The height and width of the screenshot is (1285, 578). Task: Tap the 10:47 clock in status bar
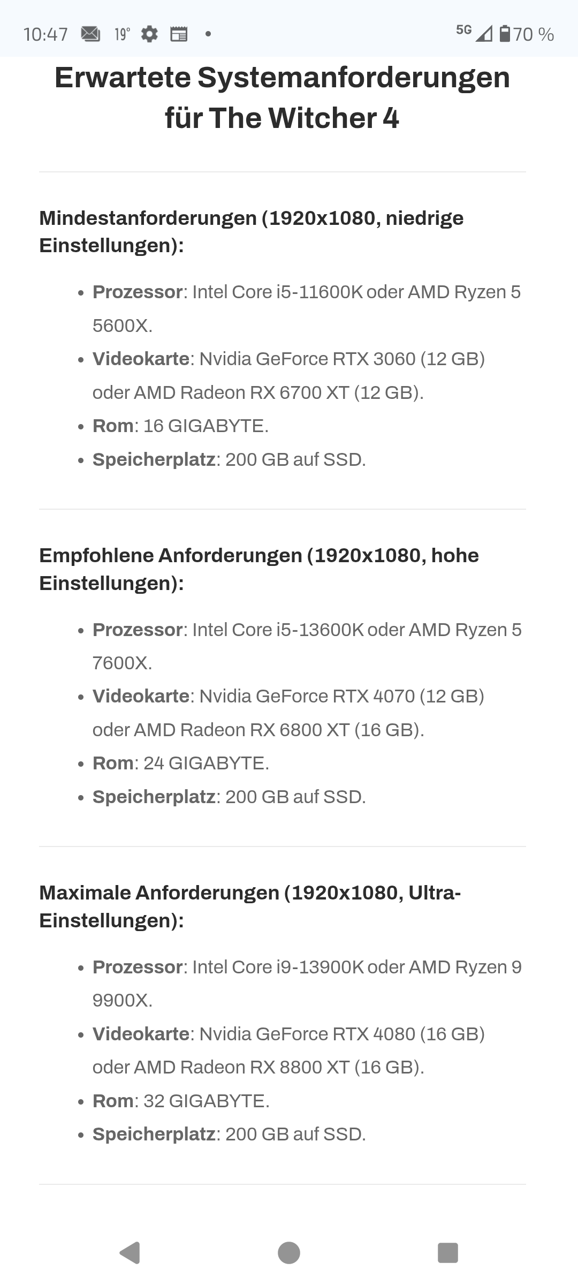(x=45, y=34)
